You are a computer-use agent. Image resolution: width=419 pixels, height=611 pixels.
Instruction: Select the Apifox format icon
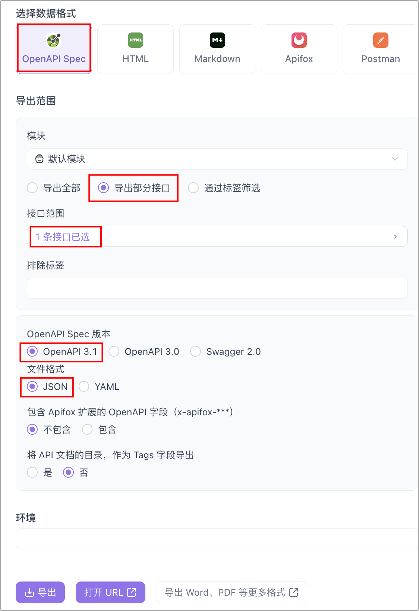pos(299,40)
